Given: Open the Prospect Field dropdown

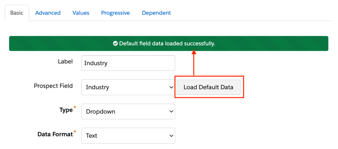Looking at the screenshot, I should (x=128, y=87).
